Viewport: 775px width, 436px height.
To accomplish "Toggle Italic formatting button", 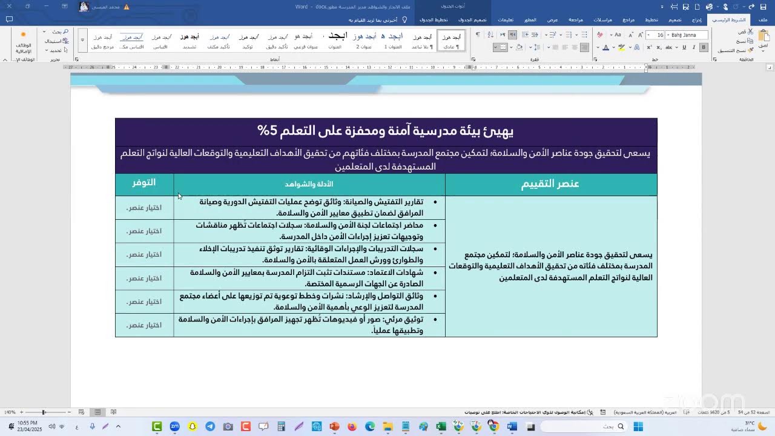I will (694, 47).
